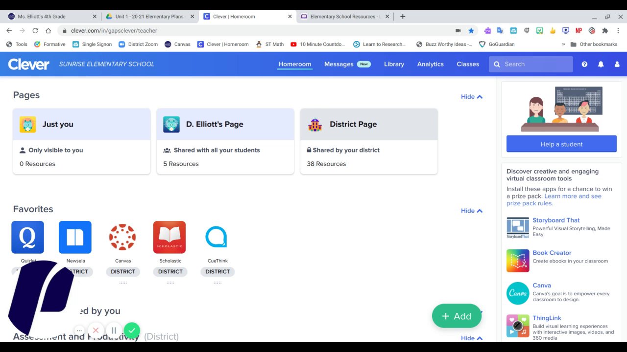627x352 pixels.
Task: Click the Clever logo in header
Action: [x=28, y=64]
